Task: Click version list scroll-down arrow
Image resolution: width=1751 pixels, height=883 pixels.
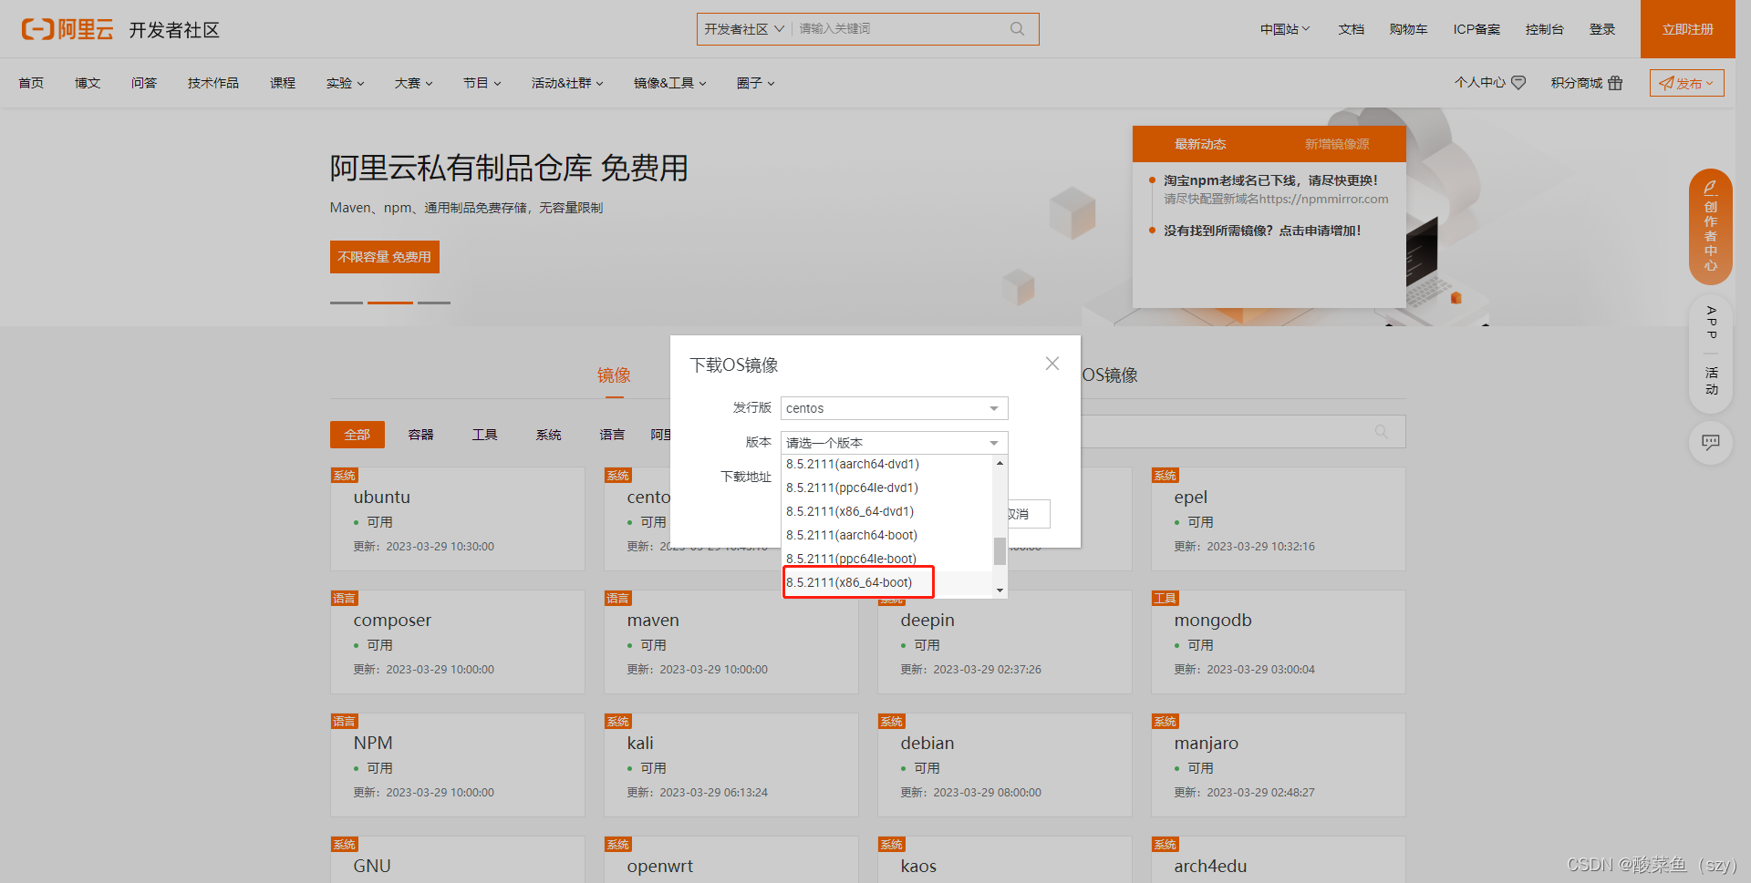Action: (x=1000, y=590)
